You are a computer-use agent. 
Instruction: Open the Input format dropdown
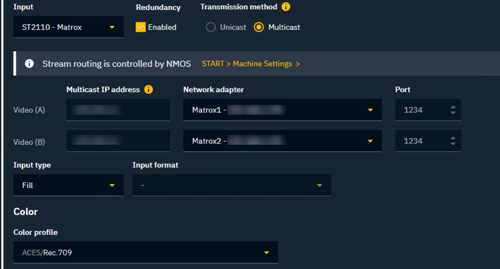click(x=231, y=186)
